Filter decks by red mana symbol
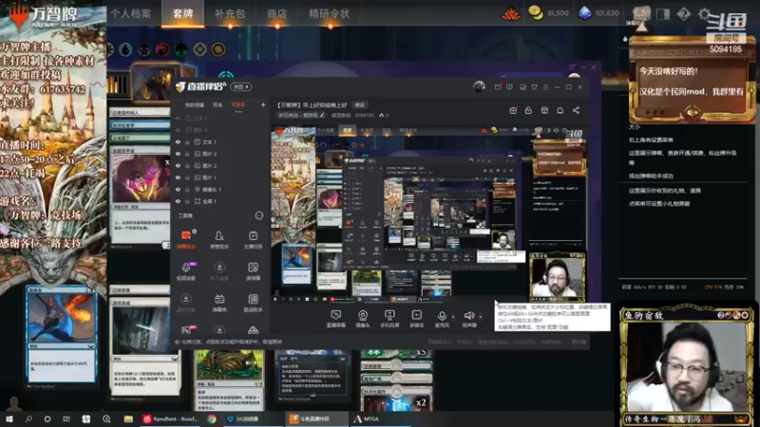The height and width of the screenshot is (427, 760). pyautogui.click(x=162, y=49)
